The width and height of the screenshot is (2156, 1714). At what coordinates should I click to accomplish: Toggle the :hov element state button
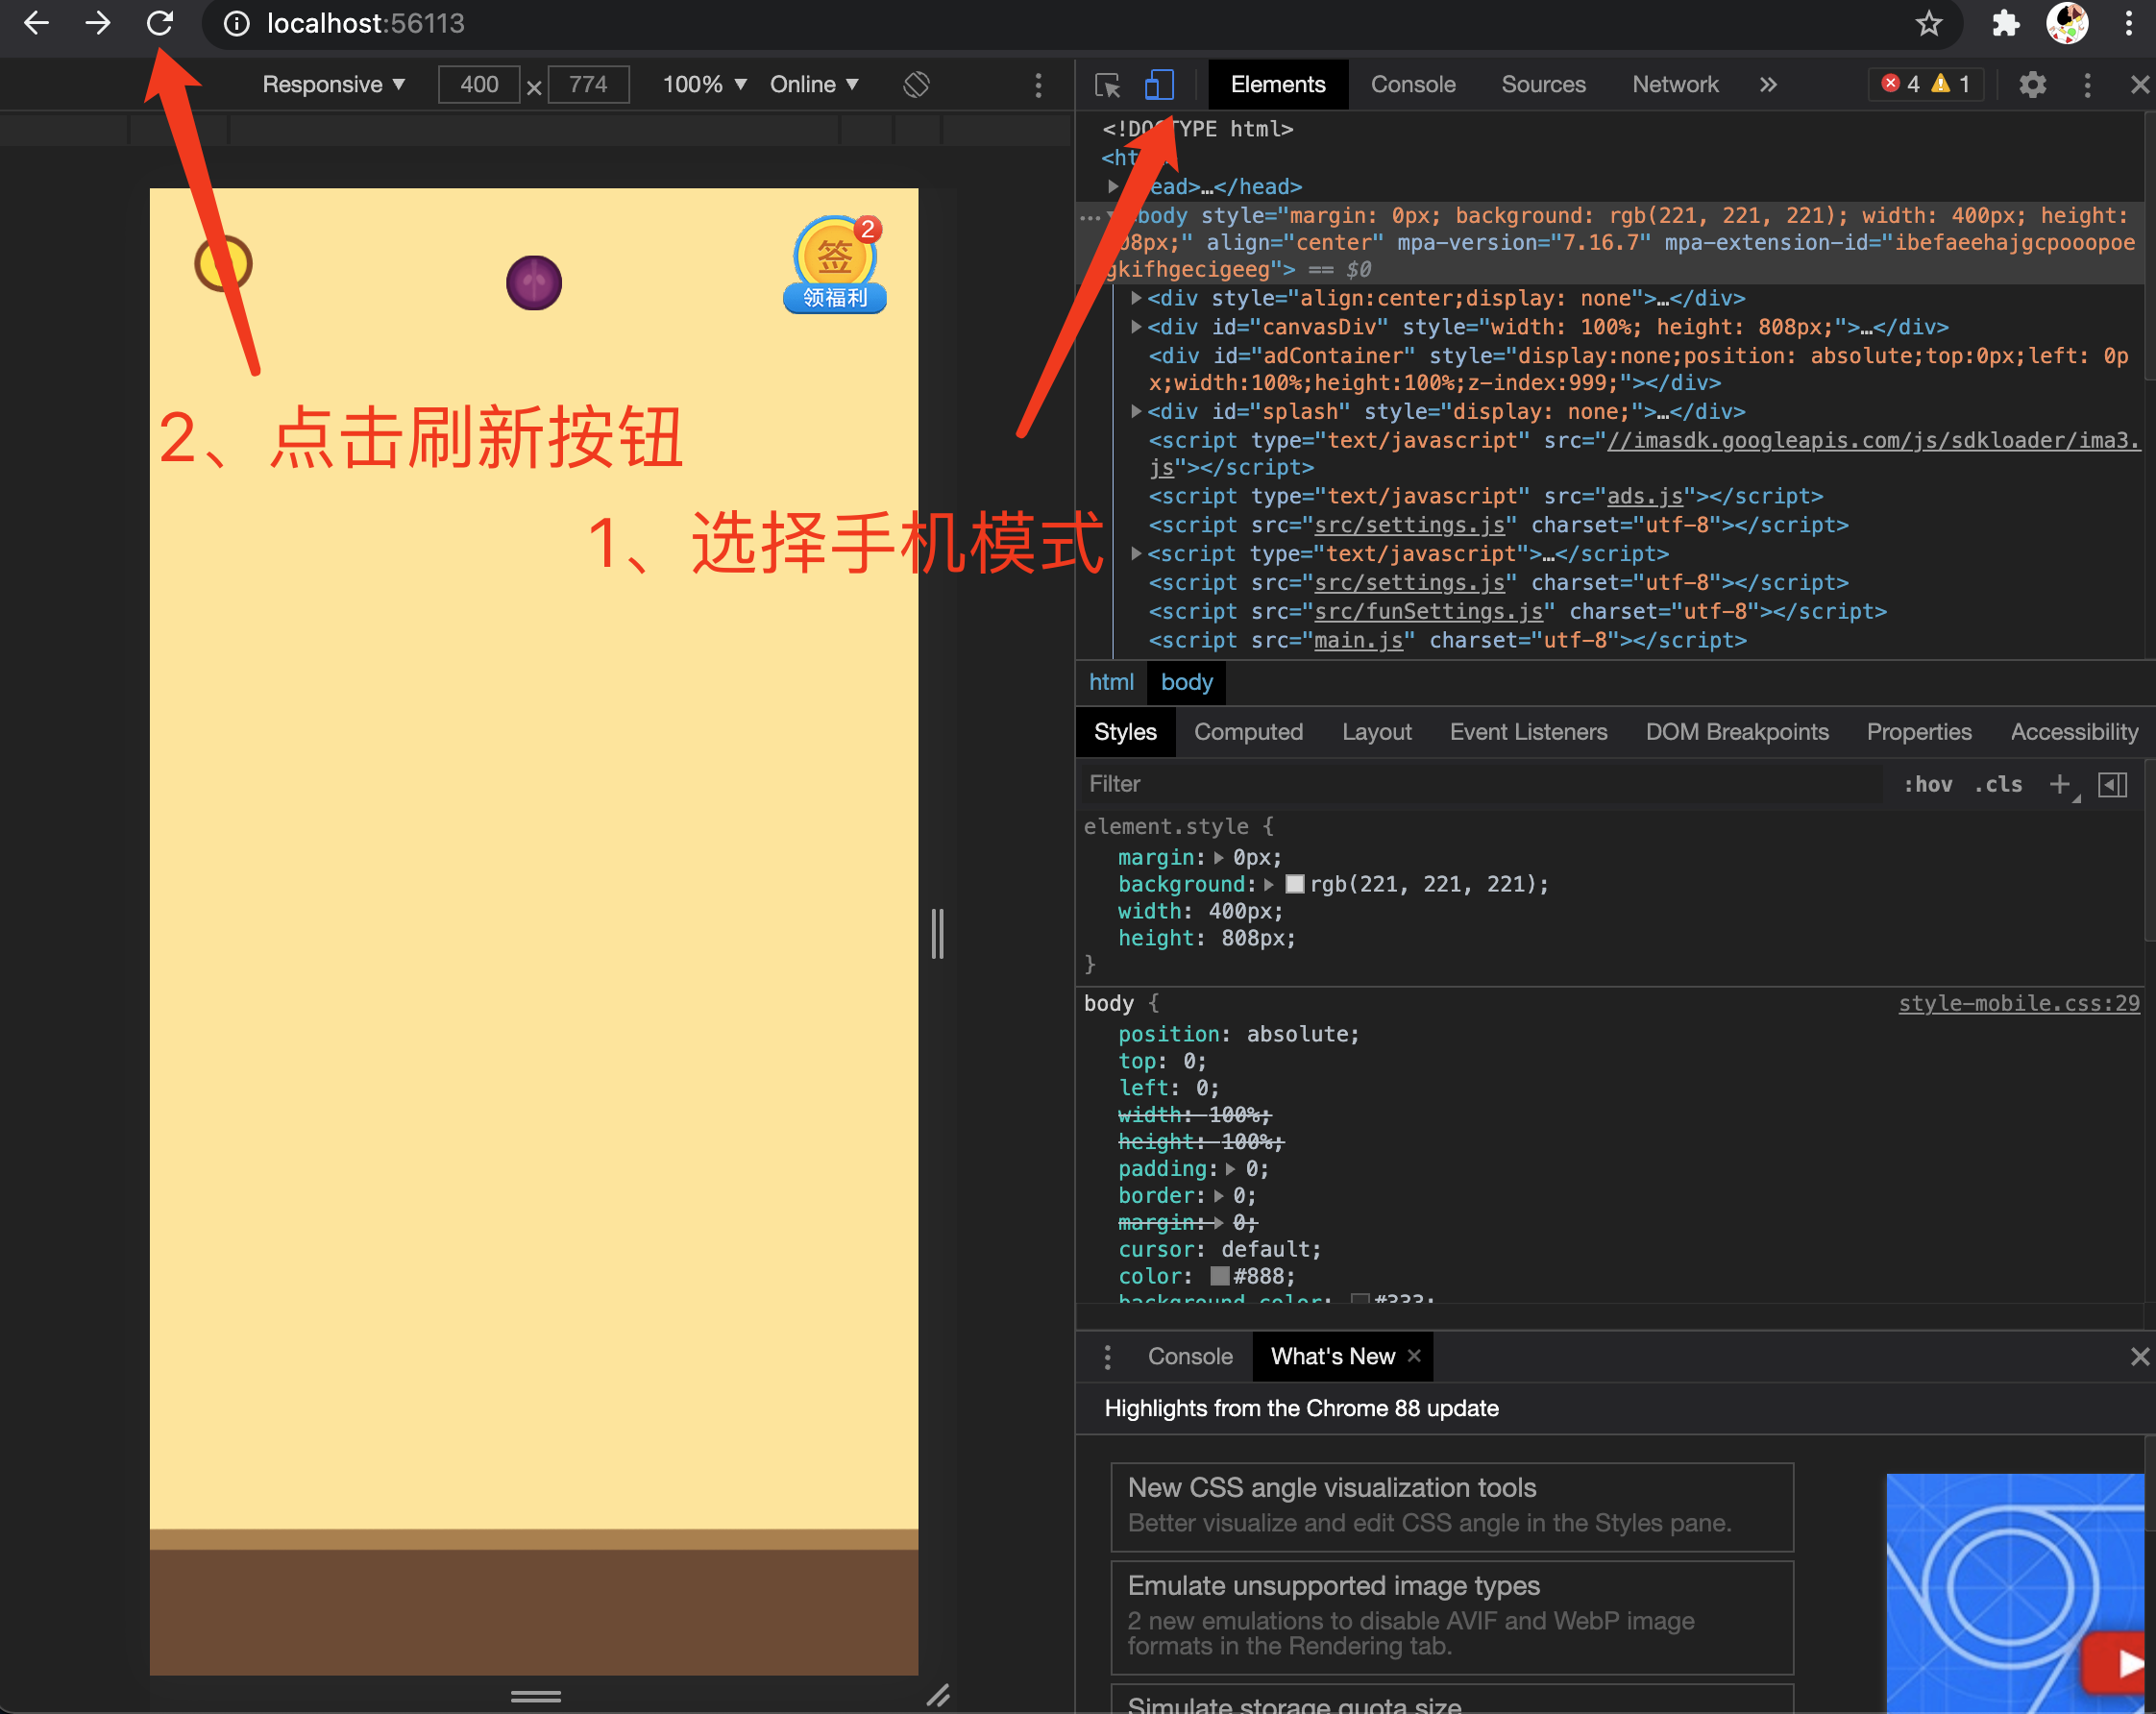tap(1927, 785)
